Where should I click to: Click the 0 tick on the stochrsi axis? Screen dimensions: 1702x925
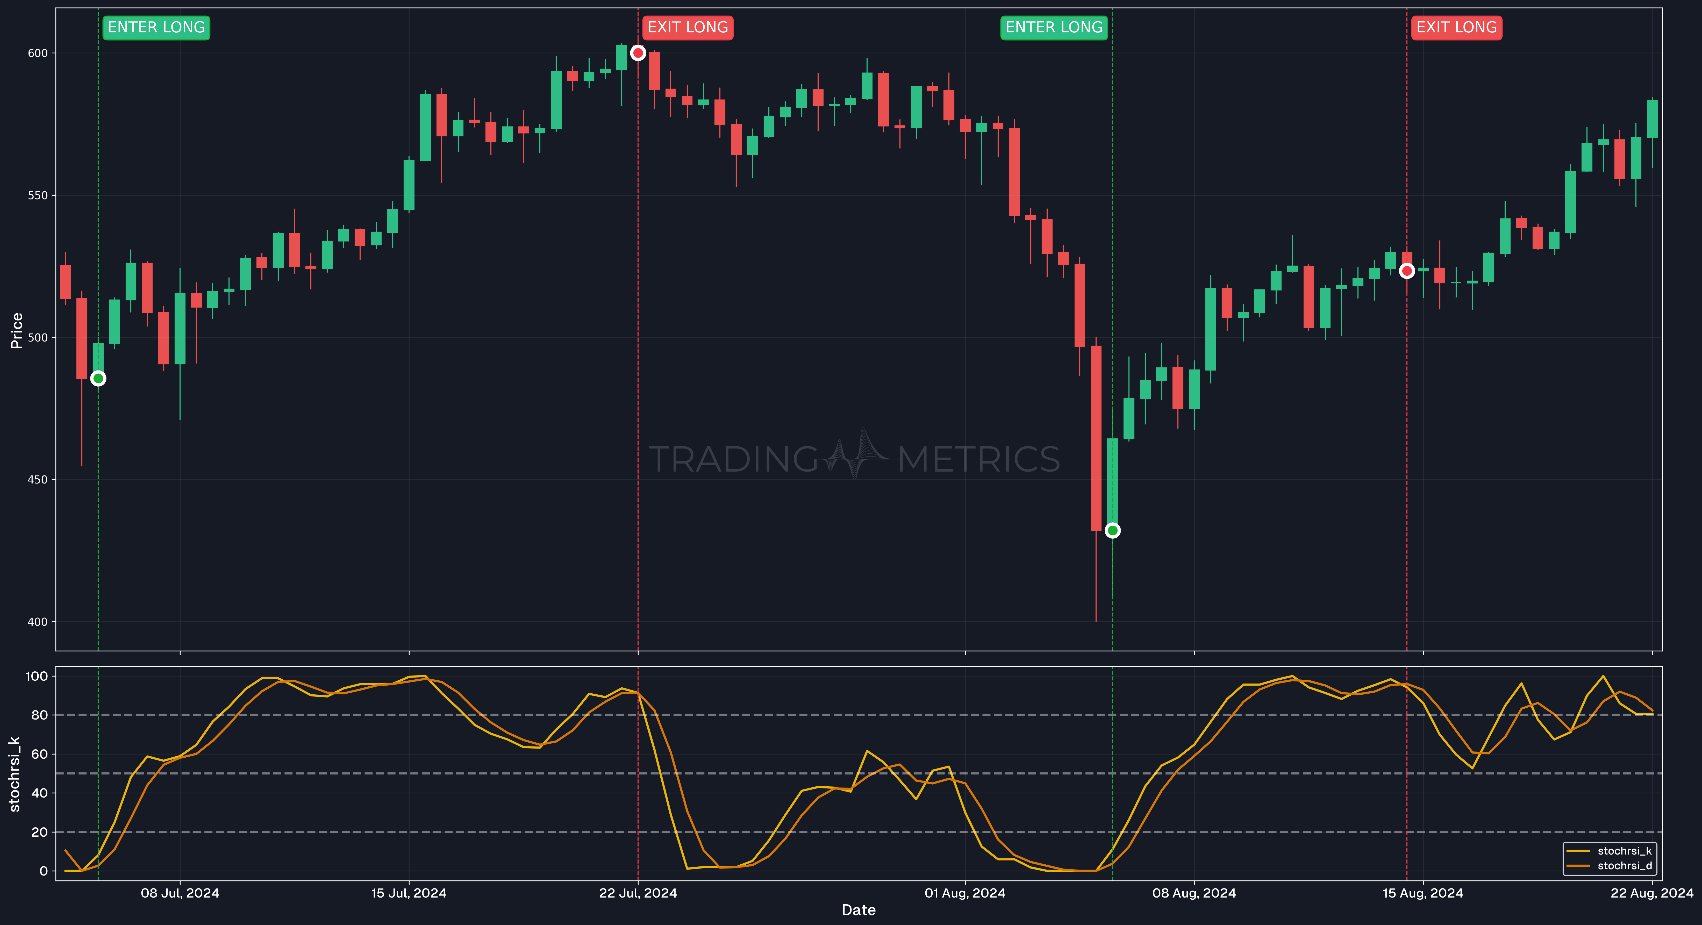tap(44, 871)
